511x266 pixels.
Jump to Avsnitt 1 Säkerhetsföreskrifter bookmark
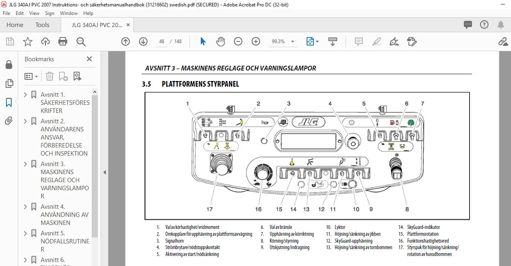tap(65, 102)
